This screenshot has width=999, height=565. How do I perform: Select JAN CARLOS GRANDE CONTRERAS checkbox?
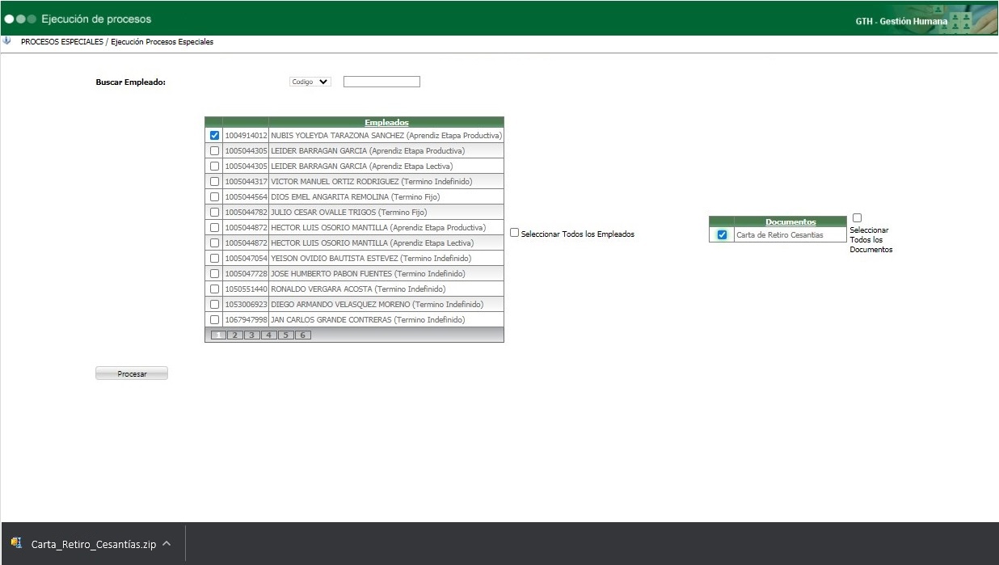[214, 320]
